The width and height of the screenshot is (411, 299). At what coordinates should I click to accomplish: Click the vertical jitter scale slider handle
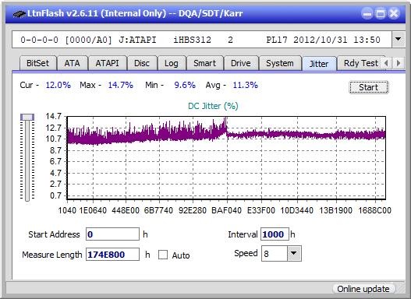[27, 117]
